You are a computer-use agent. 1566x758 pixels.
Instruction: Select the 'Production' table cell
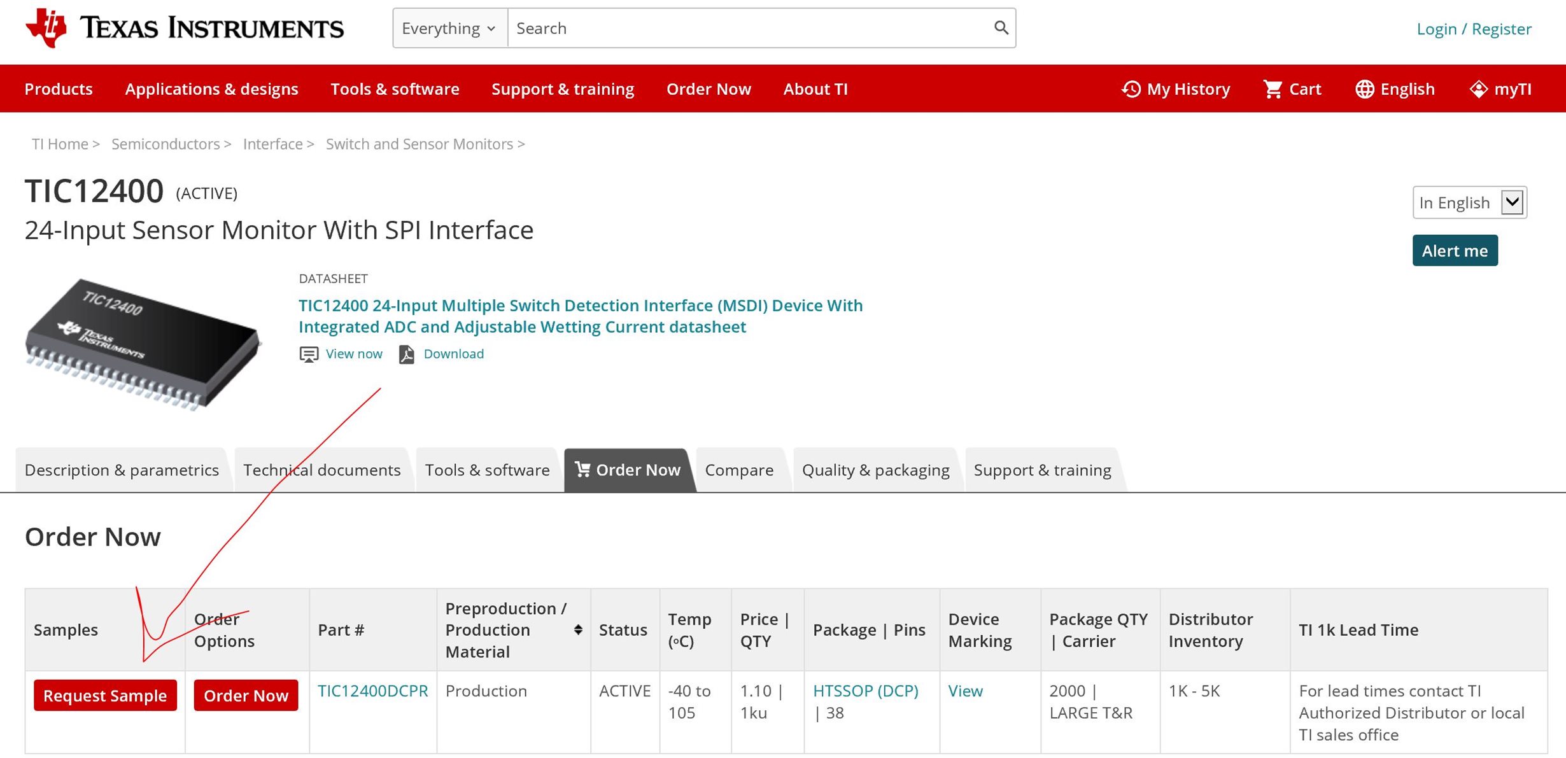click(x=514, y=712)
